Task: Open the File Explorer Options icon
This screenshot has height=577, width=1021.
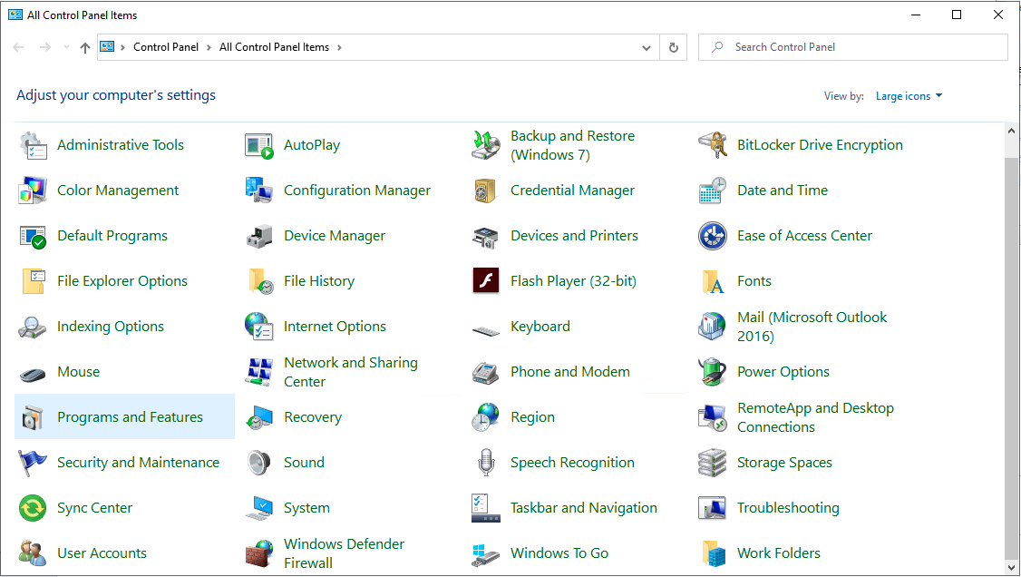Action: click(33, 281)
